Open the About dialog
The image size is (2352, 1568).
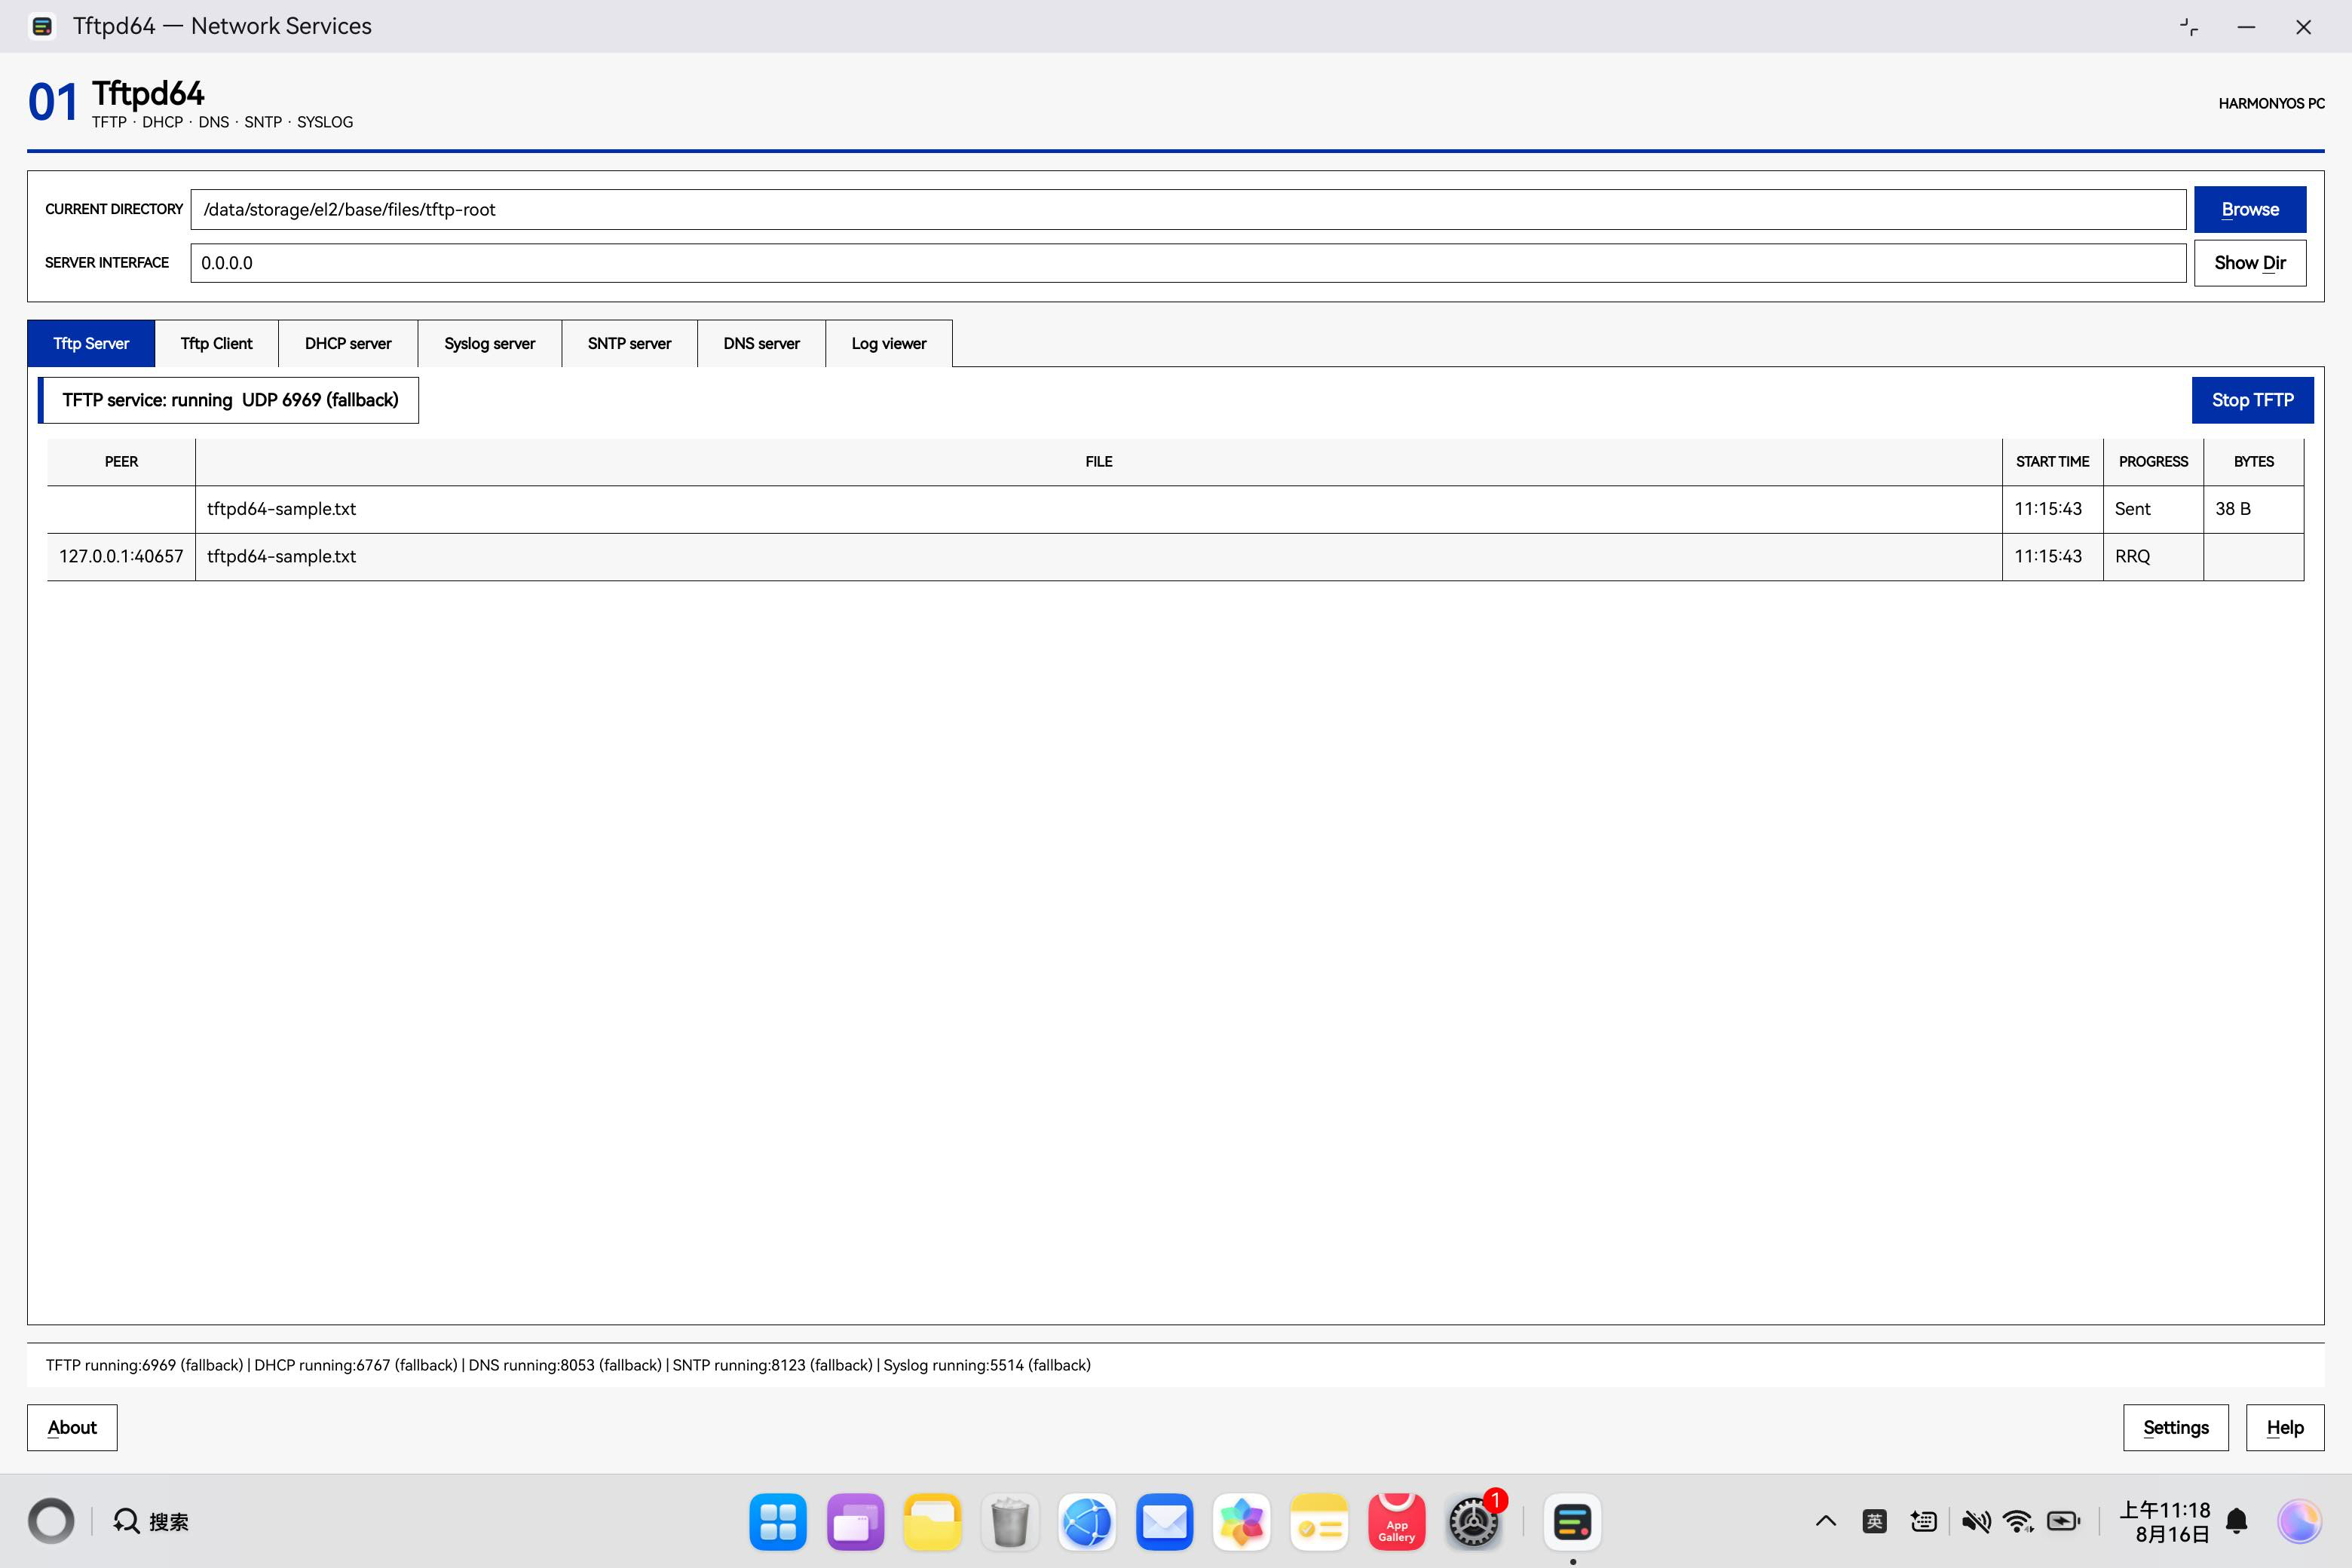tap(72, 1428)
